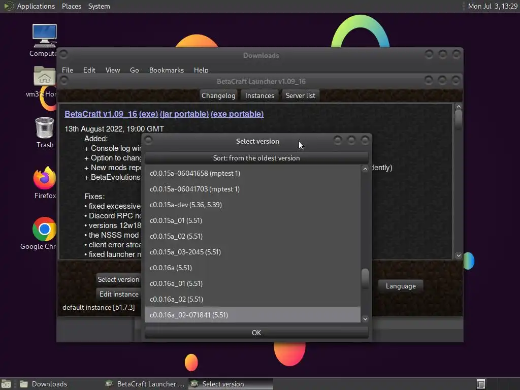Open the (exe portable) download link
The image size is (520, 390).
[x=237, y=114]
